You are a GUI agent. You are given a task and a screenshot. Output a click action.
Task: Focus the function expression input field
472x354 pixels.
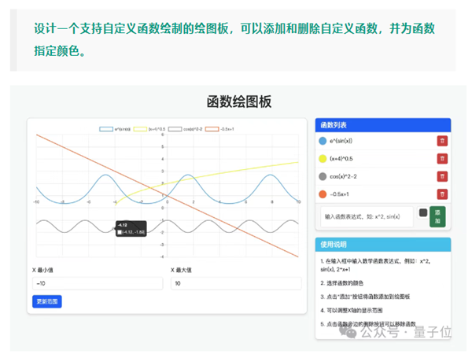(366, 216)
